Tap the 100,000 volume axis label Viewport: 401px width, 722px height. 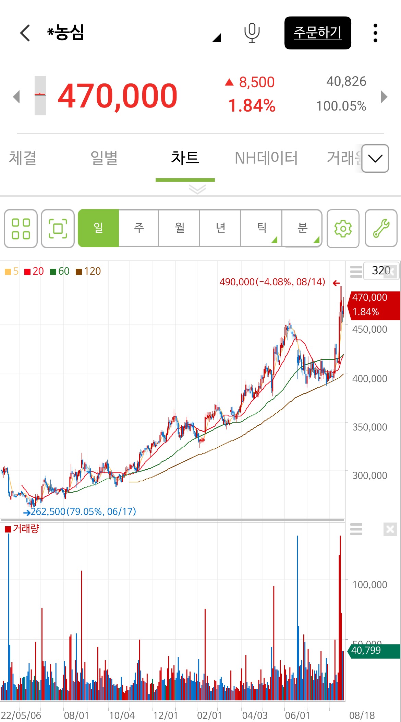coord(370,585)
